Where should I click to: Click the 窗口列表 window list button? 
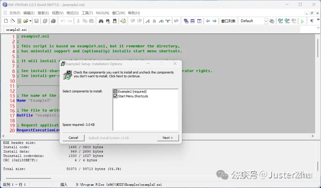pyautogui.click(x=228, y=21)
